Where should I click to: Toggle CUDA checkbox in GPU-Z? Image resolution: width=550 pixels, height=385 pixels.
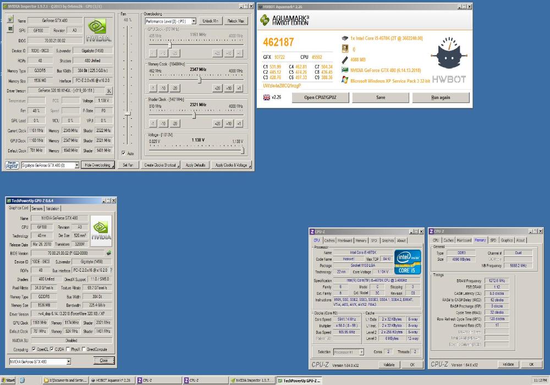click(52, 349)
